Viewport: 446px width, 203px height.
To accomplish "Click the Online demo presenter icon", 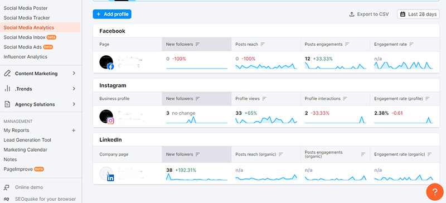I will point(7,187).
